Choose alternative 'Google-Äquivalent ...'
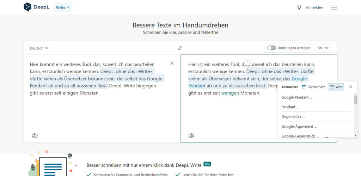The image size is (361, 176). tap(316, 127)
